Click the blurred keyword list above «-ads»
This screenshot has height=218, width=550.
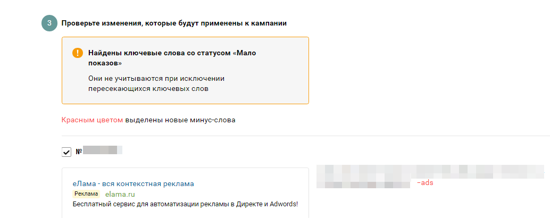(x=430, y=171)
